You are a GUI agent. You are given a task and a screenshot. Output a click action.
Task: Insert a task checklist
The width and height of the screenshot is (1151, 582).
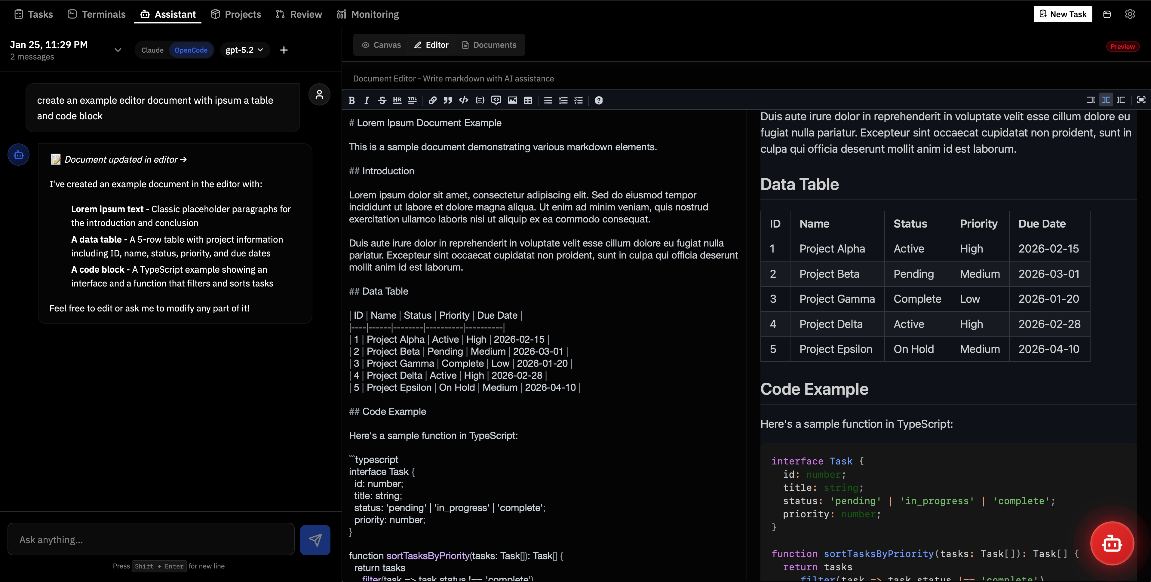pos(579,100)
